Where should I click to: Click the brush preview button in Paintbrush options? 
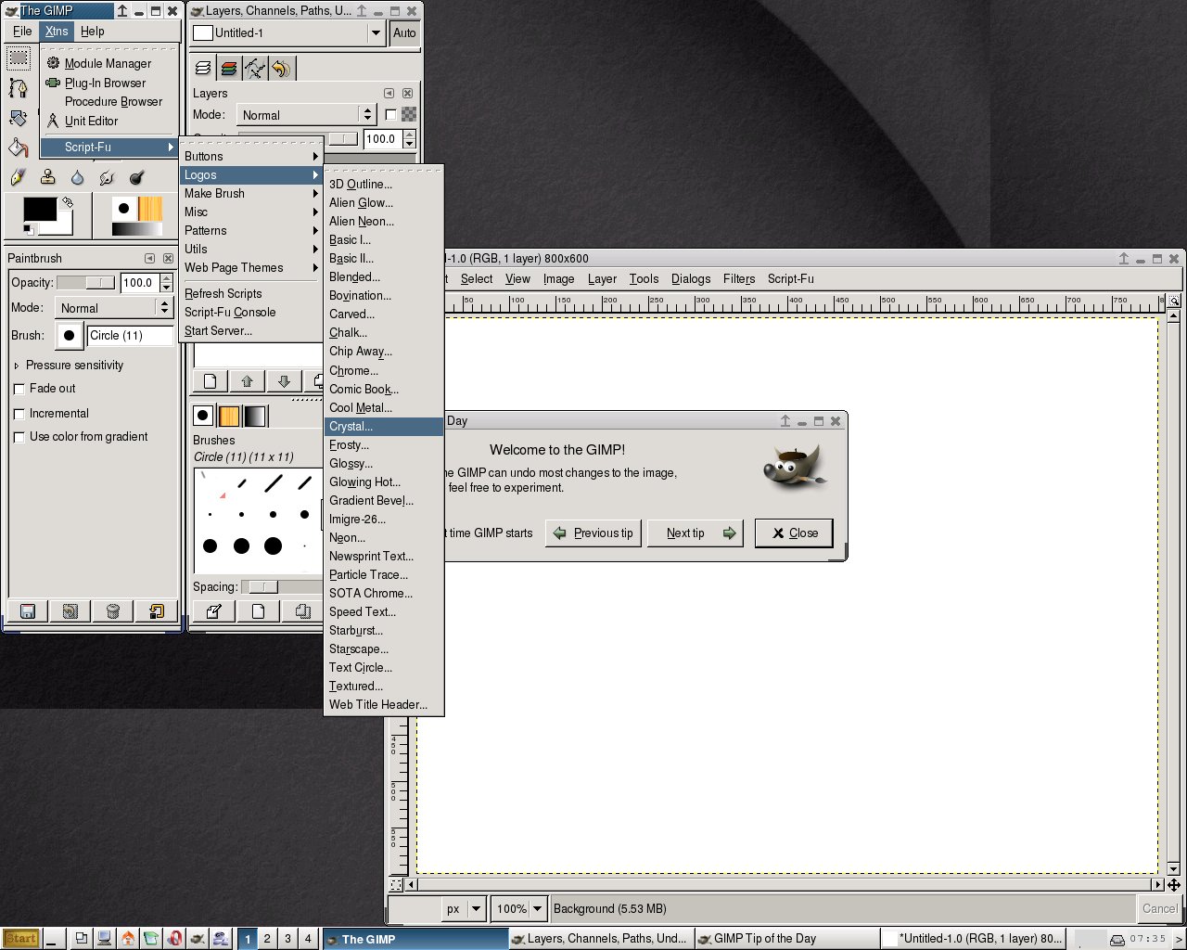point(69,336)
